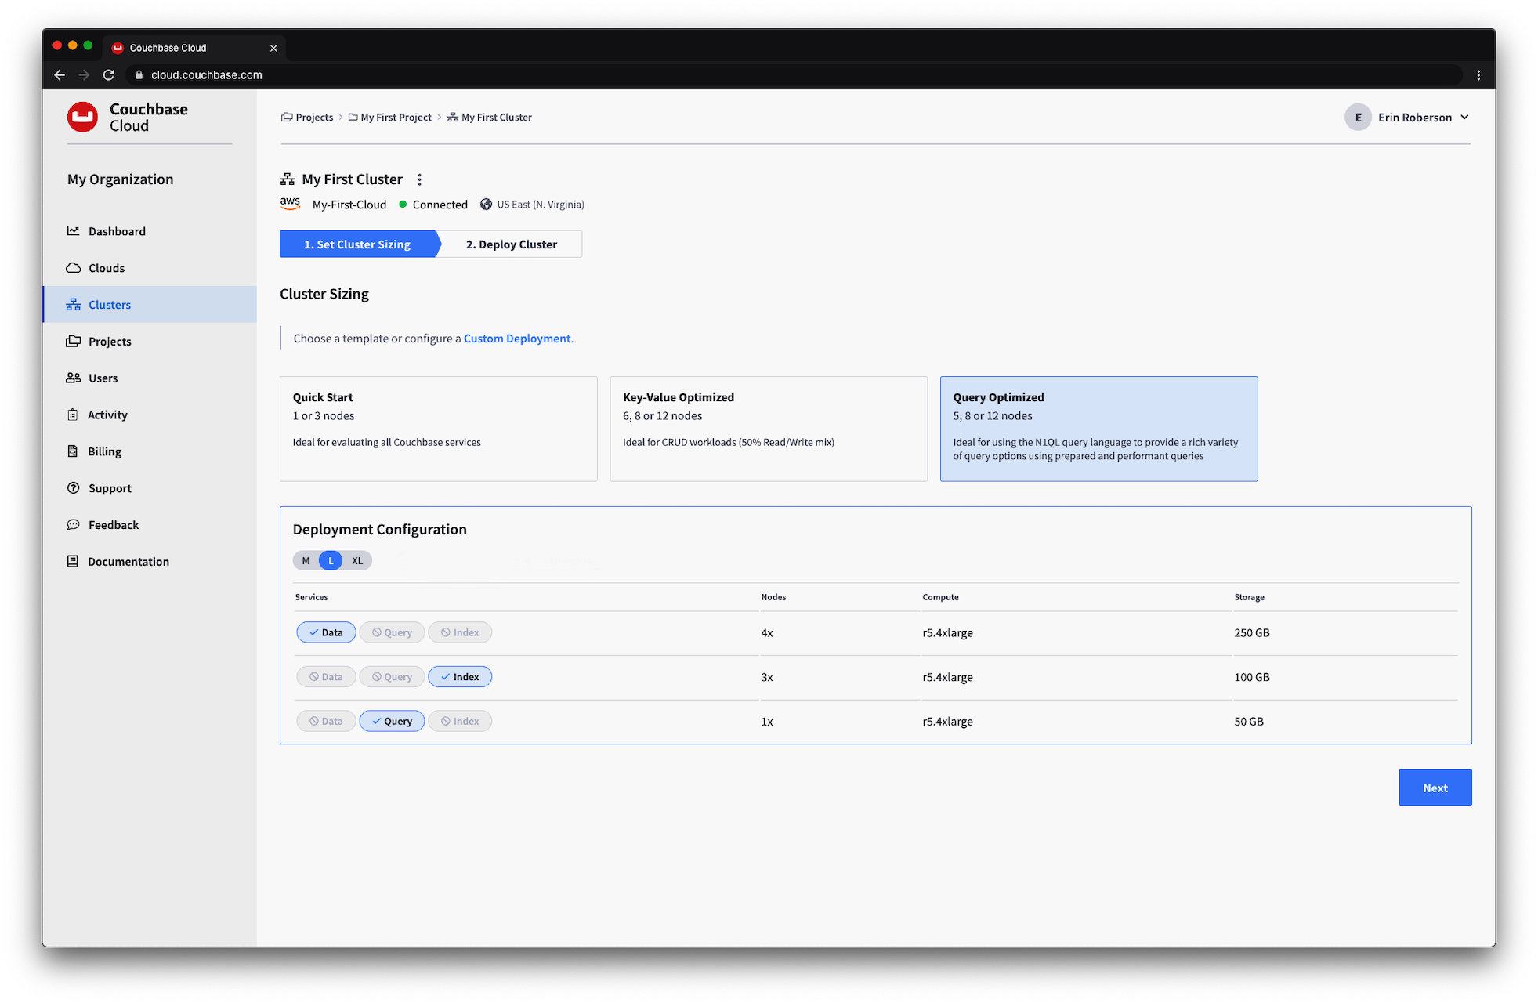The height and width of the screenshot is (1003, 1538).
Task: Select the XL deployment size
Action: (x=357, y=560)
